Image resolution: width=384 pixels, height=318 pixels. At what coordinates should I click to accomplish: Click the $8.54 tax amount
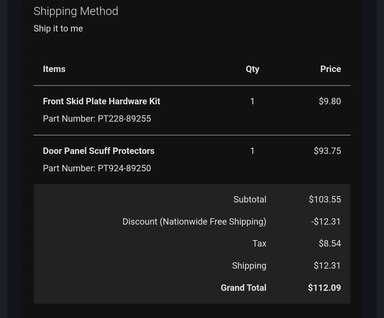330,244
